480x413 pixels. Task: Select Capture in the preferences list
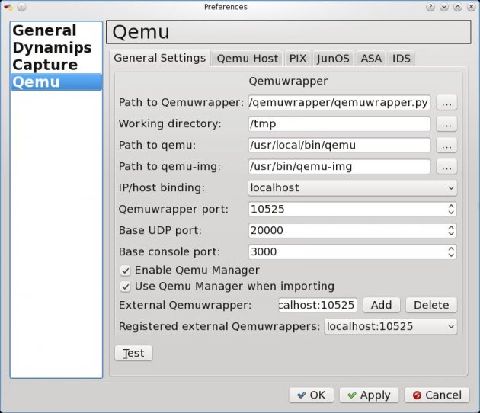point(56,65)
